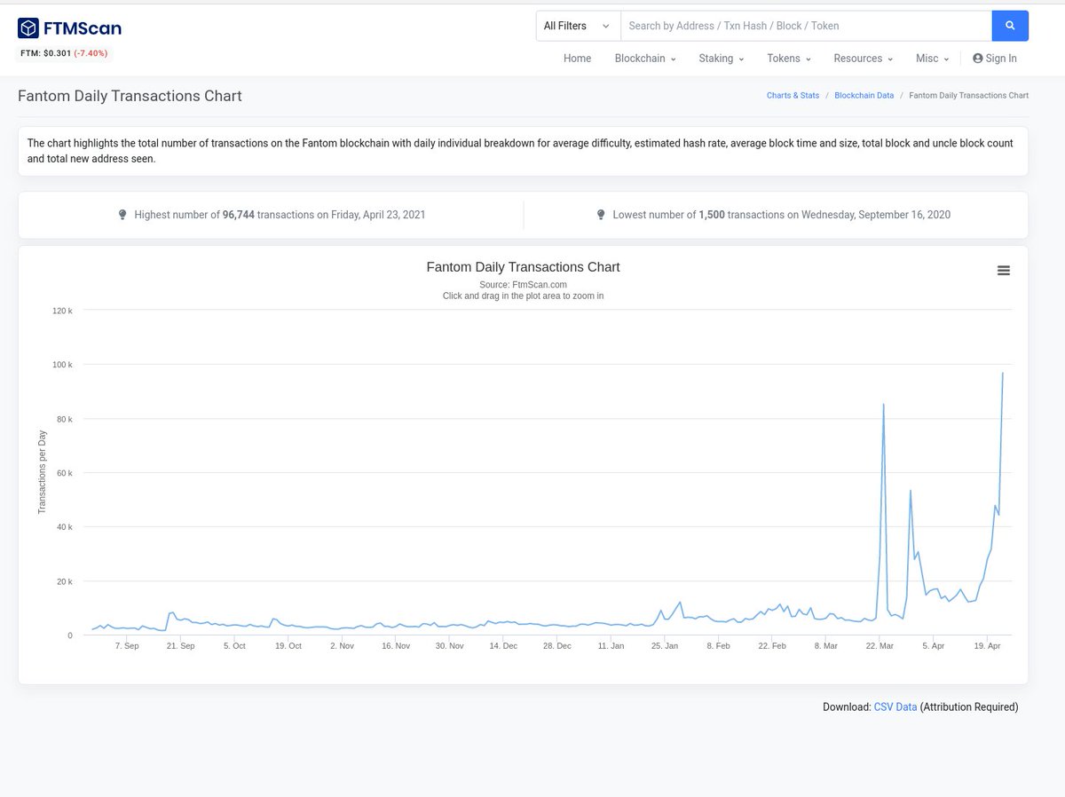Click the 14. Dec x-axis label

pos(503,646)
